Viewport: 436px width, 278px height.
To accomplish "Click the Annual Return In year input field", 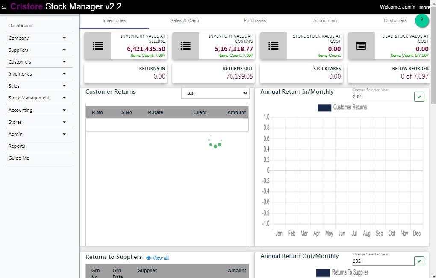I will pos(382,97).
